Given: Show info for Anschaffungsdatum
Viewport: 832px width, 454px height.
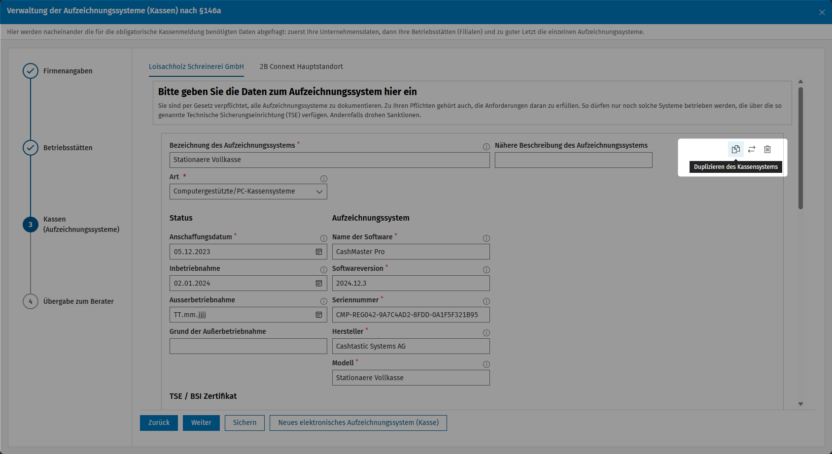Looking at the screenshot, I should [323, 238].
